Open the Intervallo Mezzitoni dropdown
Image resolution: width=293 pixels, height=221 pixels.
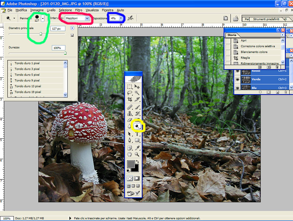[x=87, y=18]
